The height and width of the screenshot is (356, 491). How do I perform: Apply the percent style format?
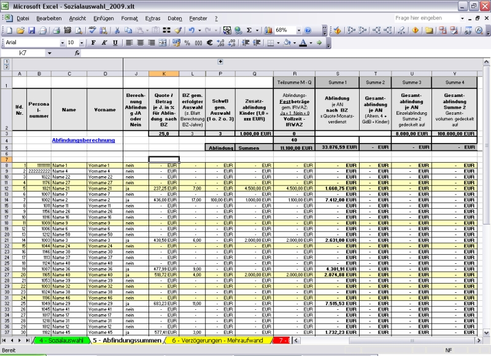pyautogui.click(x=187, y=42)
